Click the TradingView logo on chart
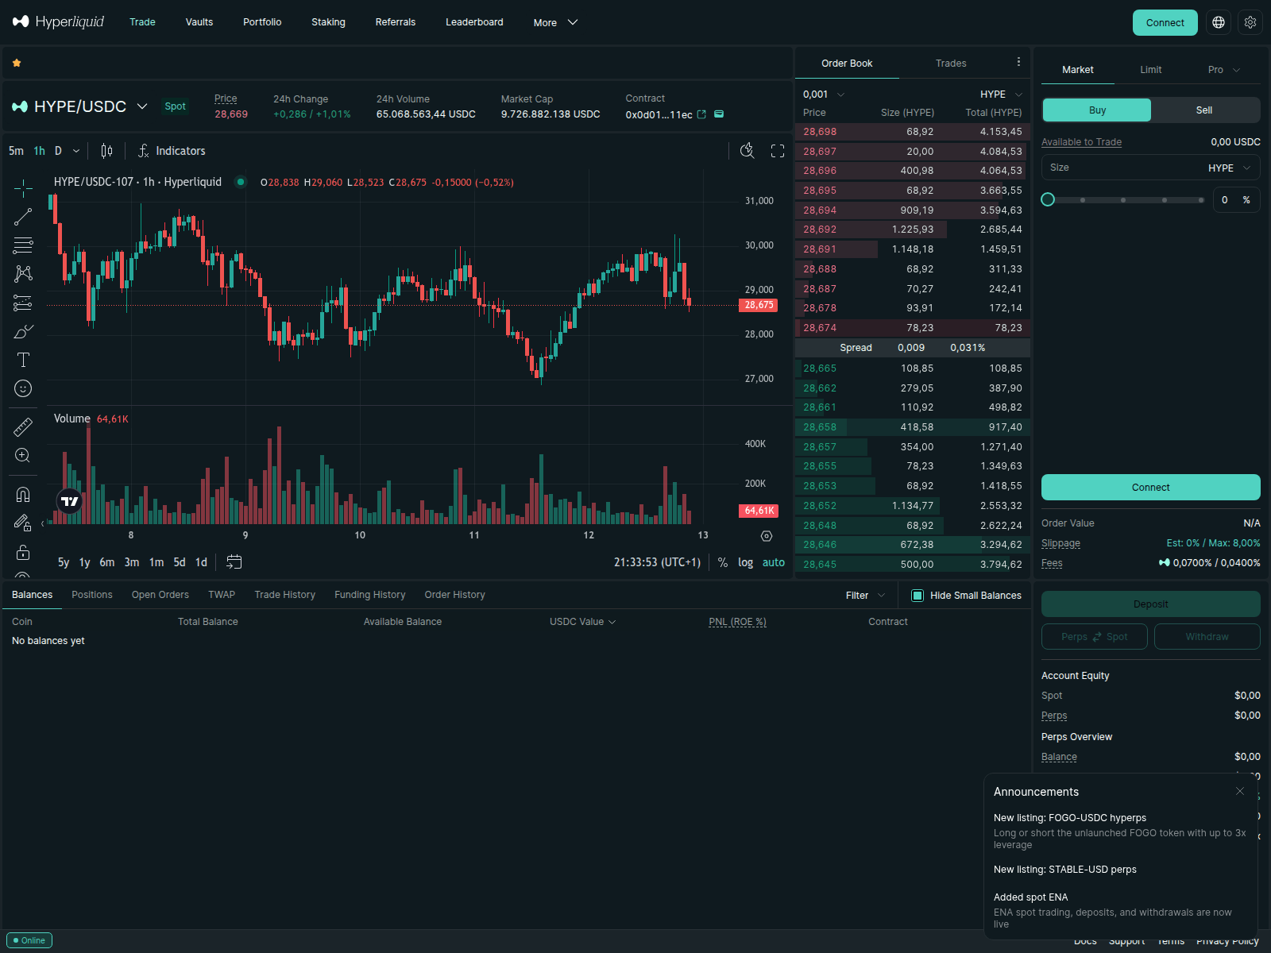This screenshot has width=1271, height=953. pos(70,501)
